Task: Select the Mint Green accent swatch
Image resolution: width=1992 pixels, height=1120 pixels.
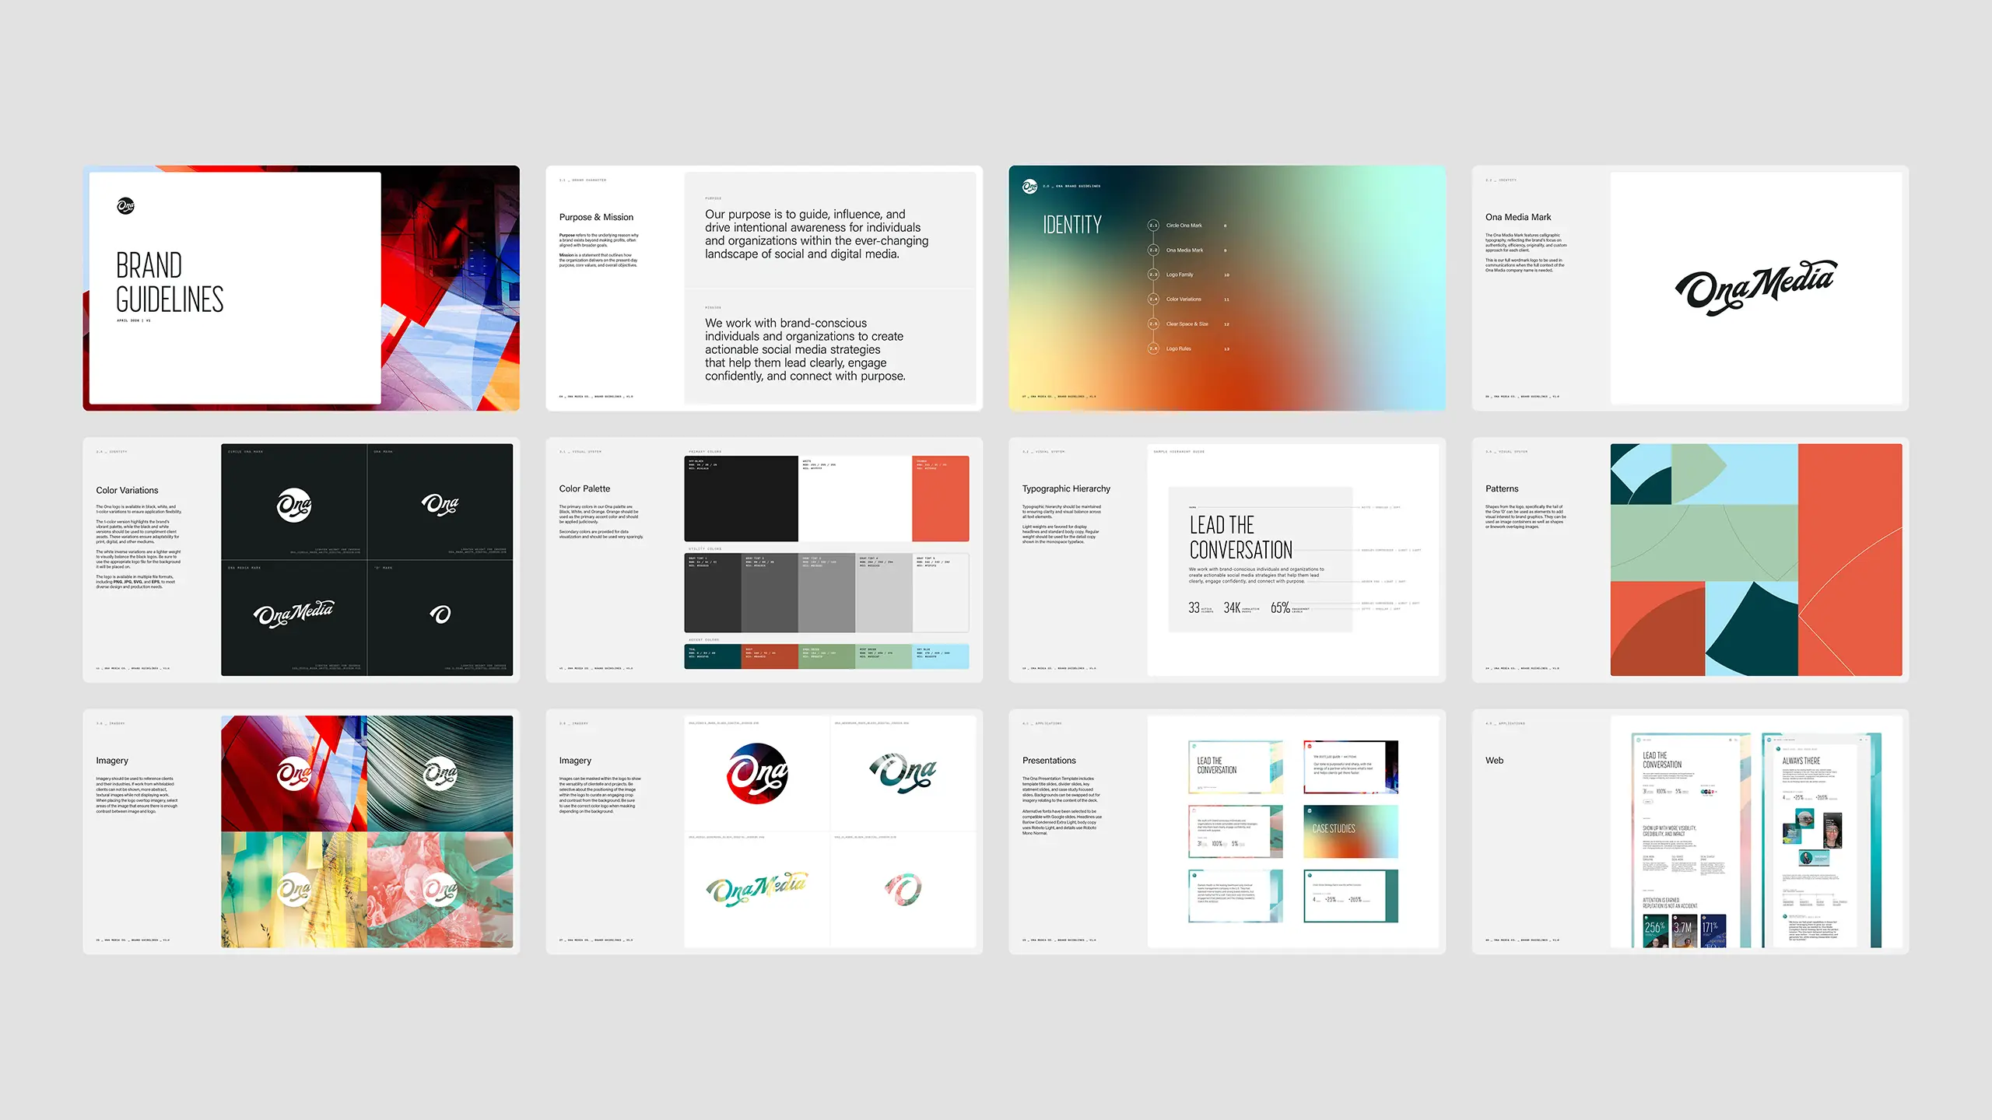Action: [x=884, y=656]
